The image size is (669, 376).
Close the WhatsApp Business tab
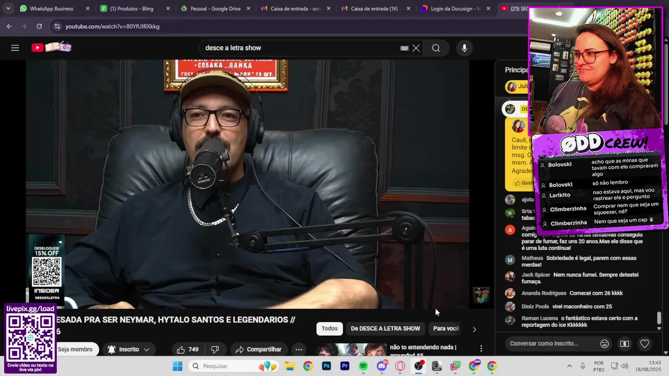click(87, 8)
